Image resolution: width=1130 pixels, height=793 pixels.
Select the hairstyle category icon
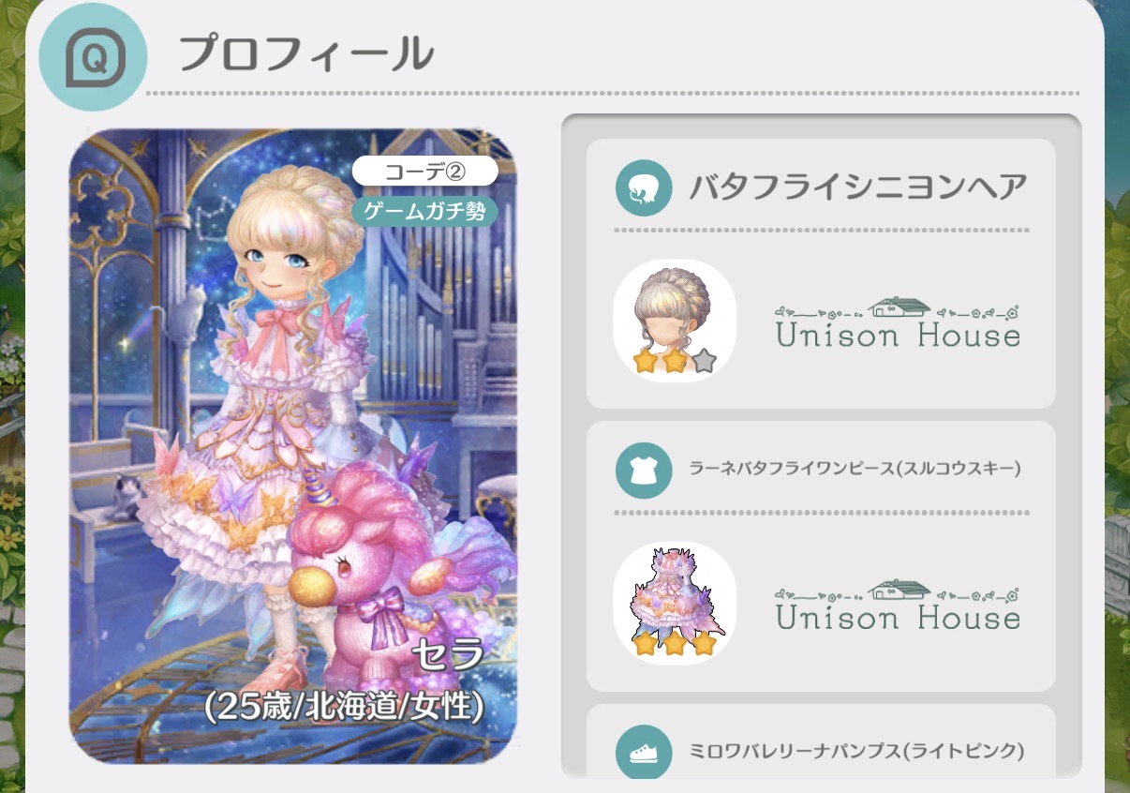(644, 188)
